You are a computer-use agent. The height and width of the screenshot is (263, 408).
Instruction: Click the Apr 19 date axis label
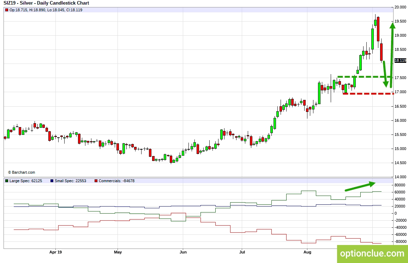(x=55, y=252)
